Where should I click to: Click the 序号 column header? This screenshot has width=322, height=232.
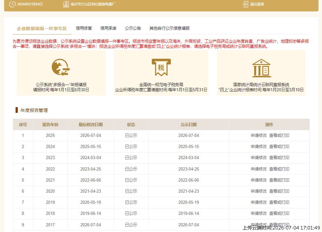23,125
